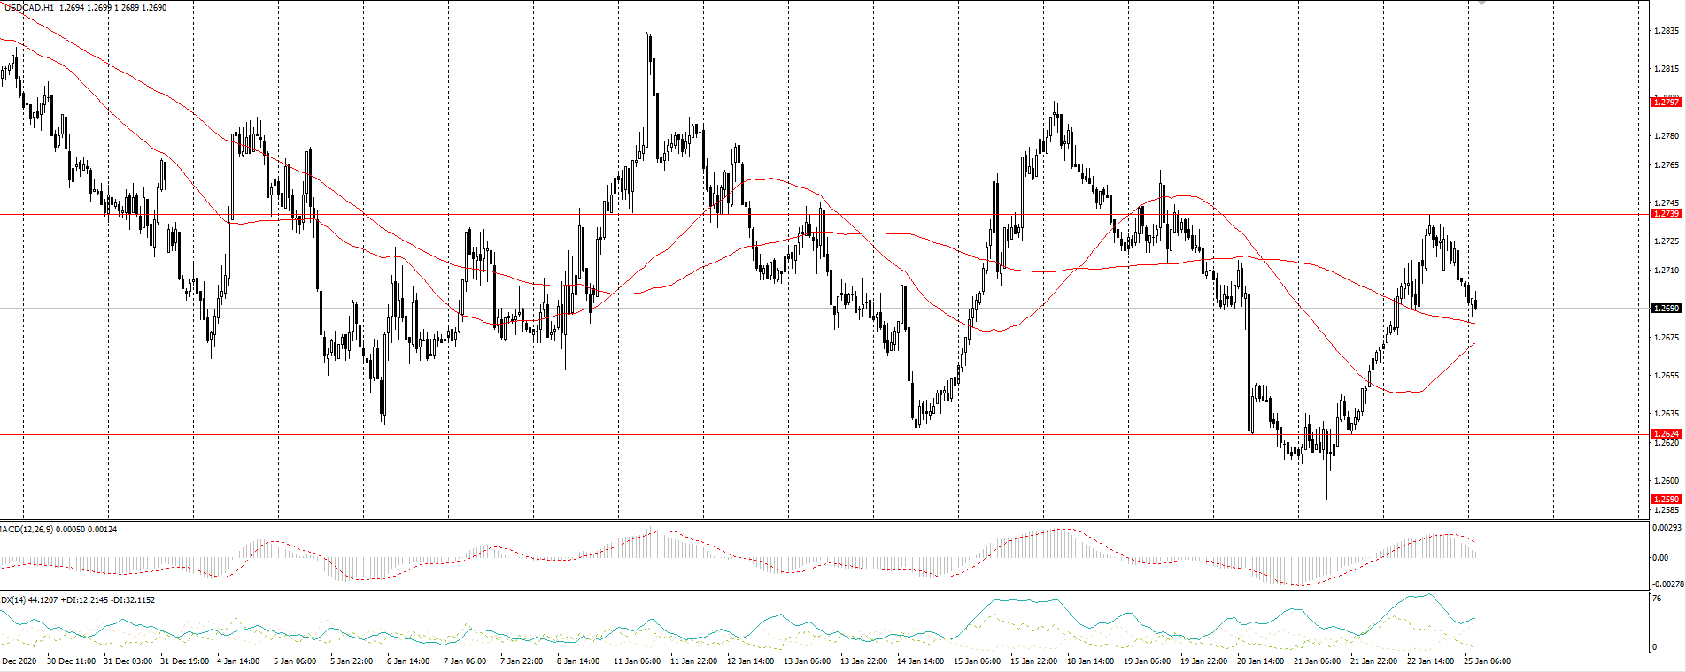1686x672 pixels.
Task: Click the 11 Jan 22:00 time label
Action: click(693, 661)
